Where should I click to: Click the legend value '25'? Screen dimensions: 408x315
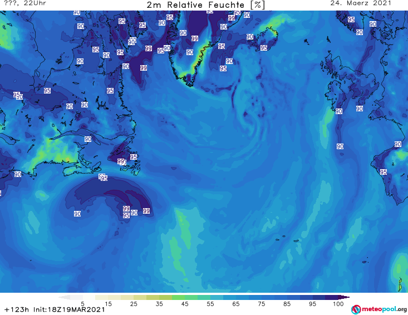[134, 304]
